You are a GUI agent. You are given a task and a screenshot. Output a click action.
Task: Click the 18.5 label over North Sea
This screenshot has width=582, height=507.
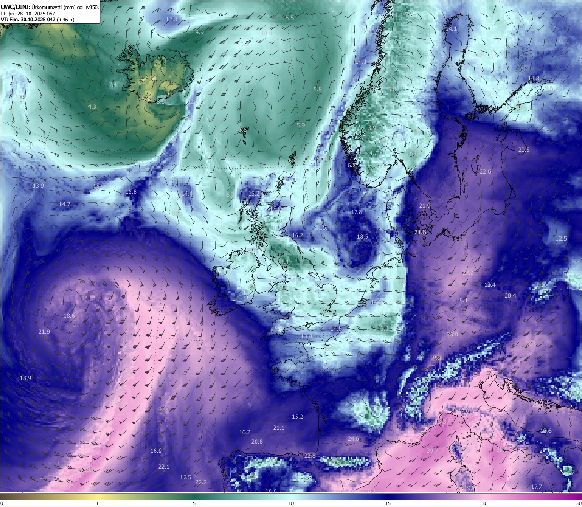(362, 237)
